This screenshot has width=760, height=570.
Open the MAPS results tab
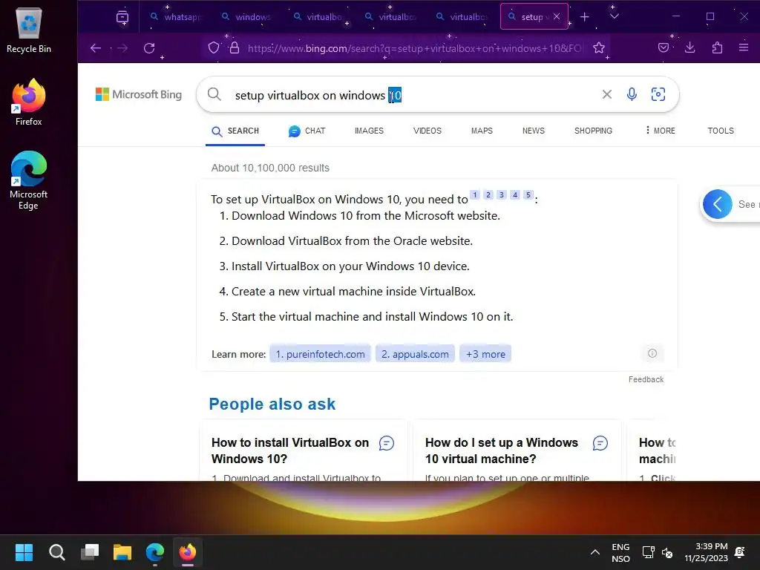click(482, 131)
